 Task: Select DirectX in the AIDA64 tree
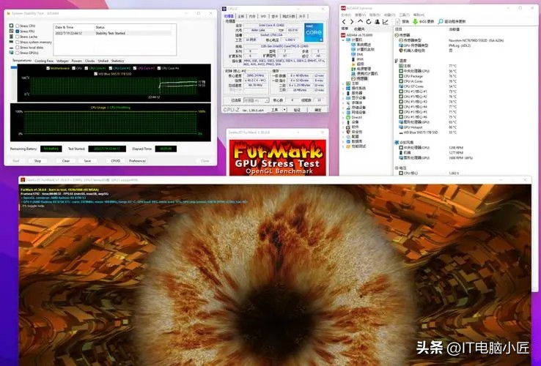click(354, 118)
